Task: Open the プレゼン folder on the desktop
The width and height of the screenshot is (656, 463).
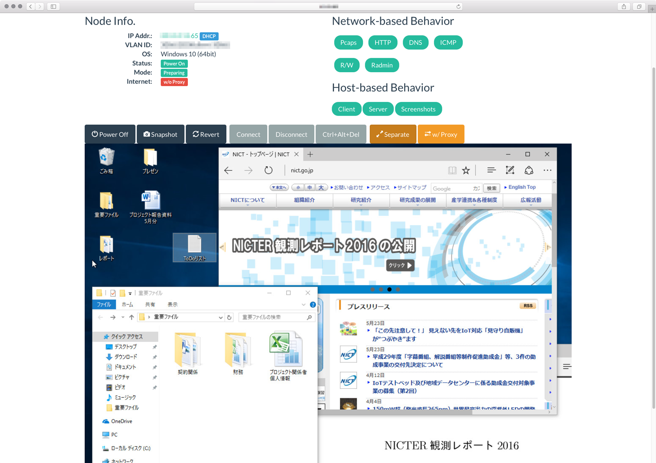Action: click(150, 160)
